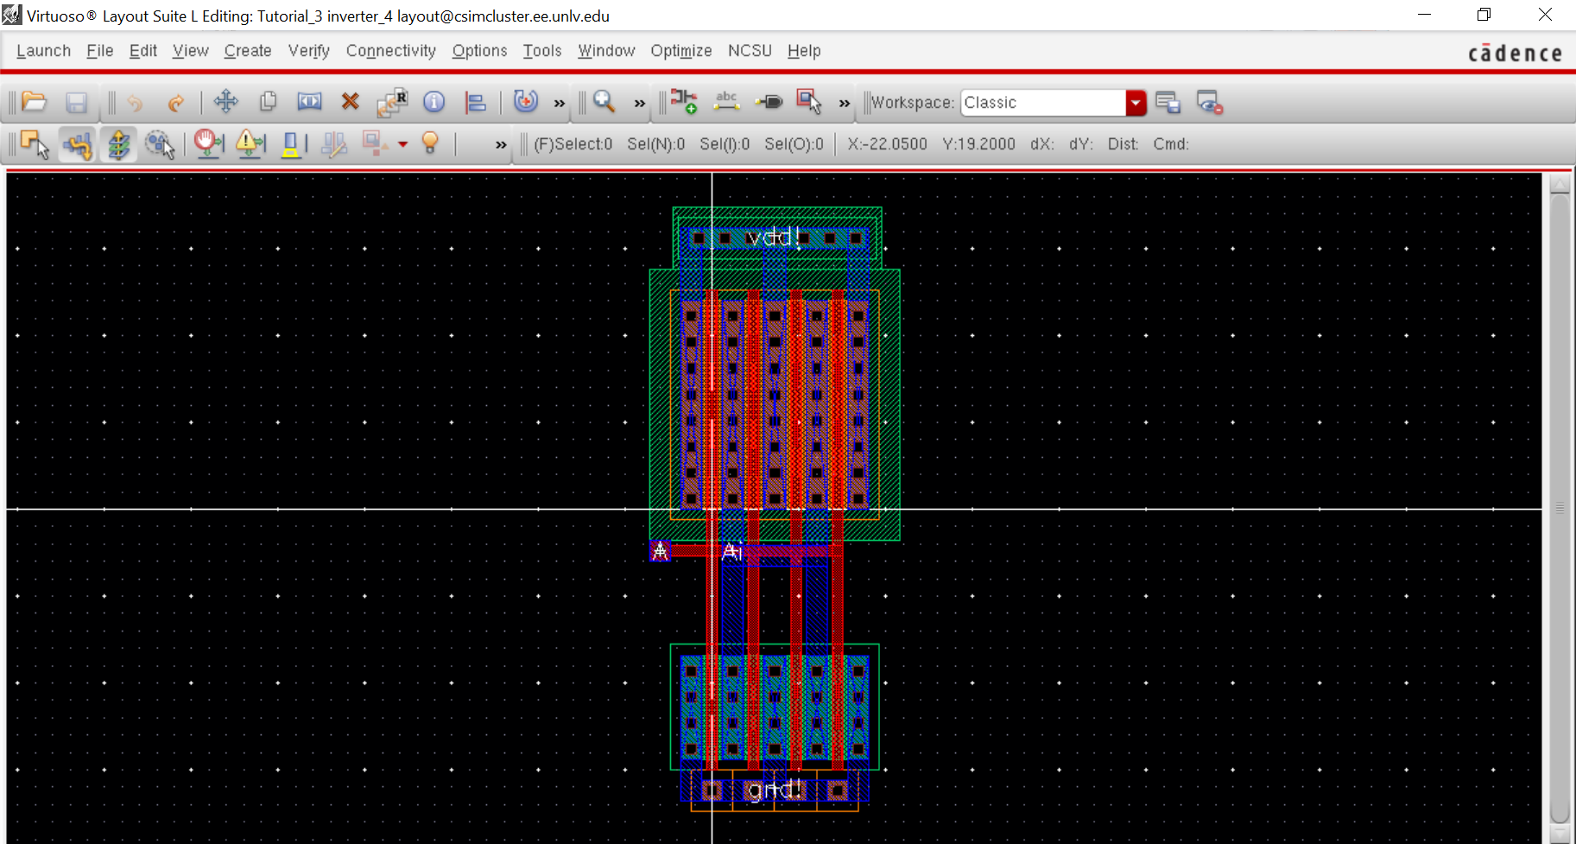This screenshot has width=1576, height=844.
Task: Open the Verify menu
Action: (308, 51)
